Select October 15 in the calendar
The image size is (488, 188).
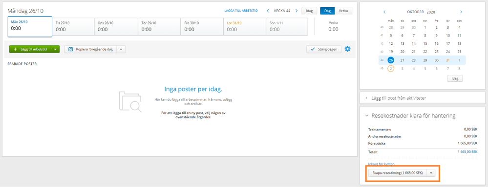[425, 44]
